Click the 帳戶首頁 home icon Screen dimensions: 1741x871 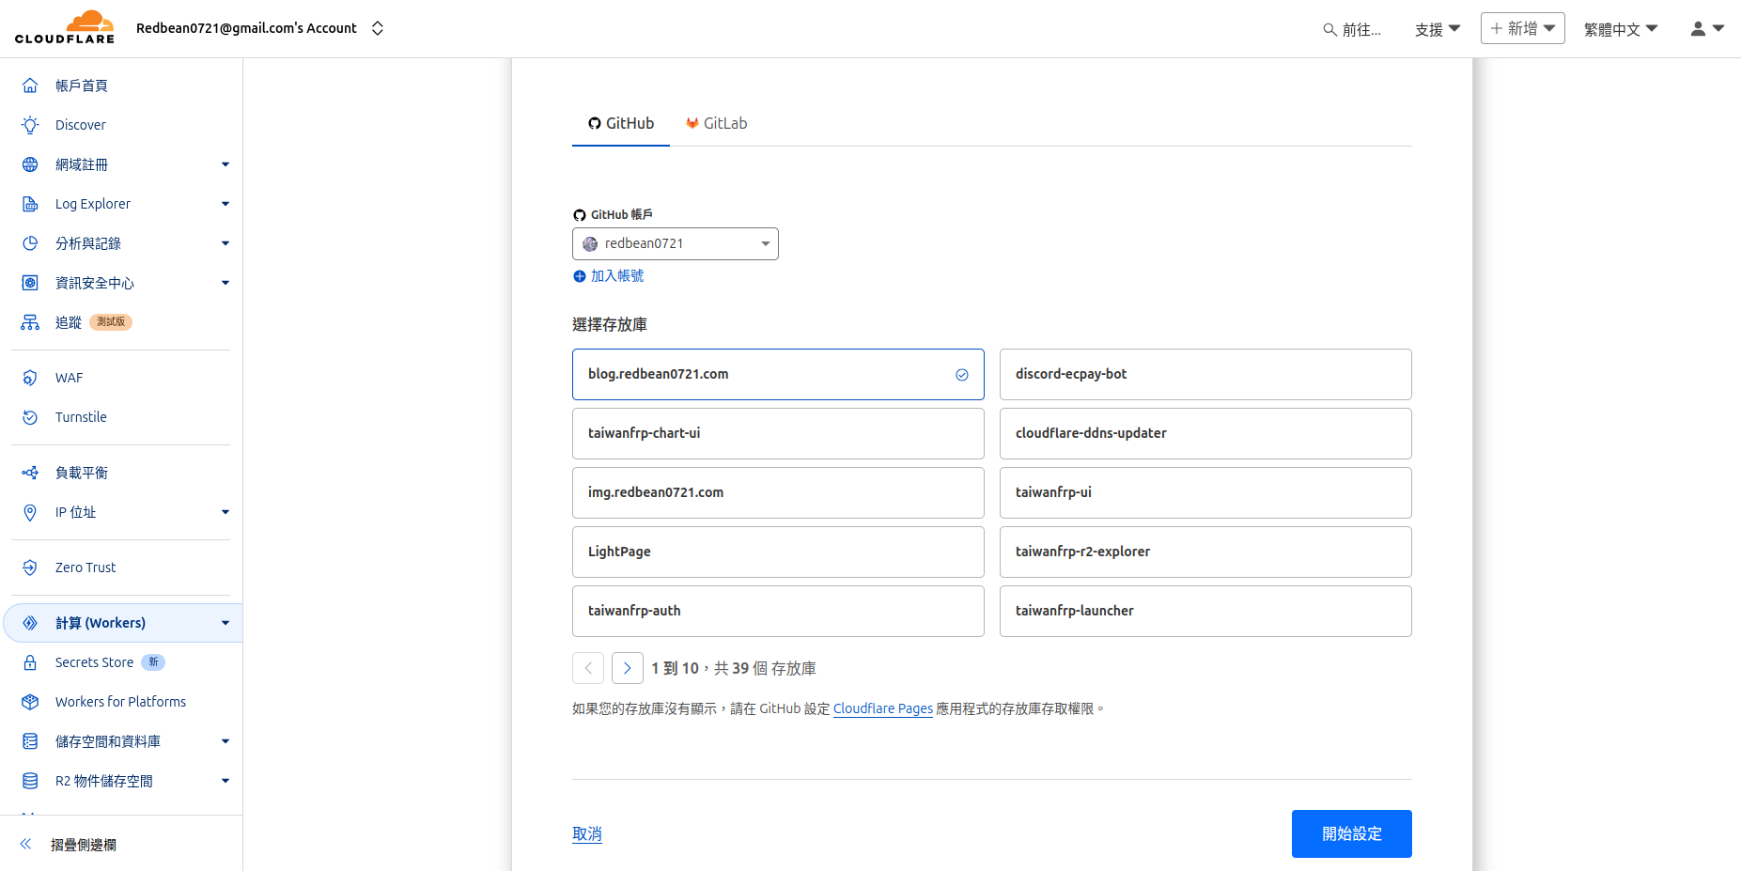pyautogui.click(x=29, y=85)
